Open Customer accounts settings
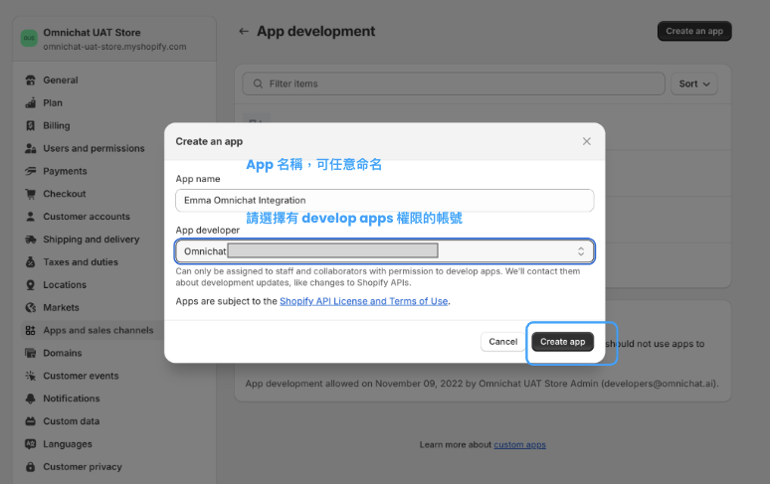 [87, 217]
